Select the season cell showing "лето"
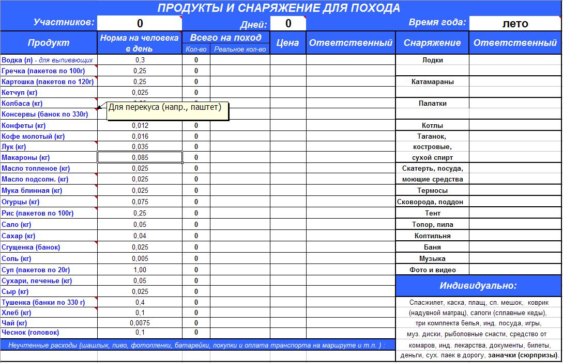This screenshot has width=563, height=363. (x=515, y=23)
